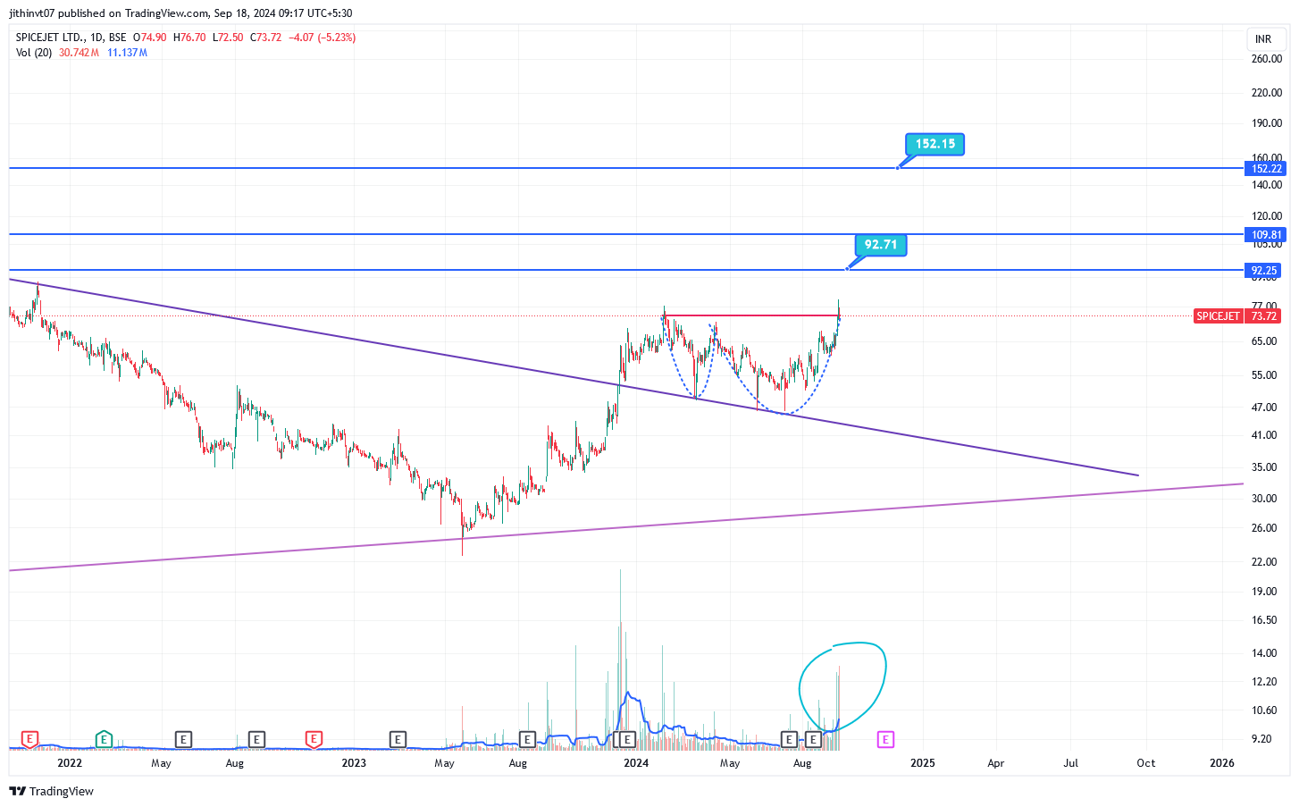
Task: Click the 2023 label on time axis
Action: click(354, 763)
